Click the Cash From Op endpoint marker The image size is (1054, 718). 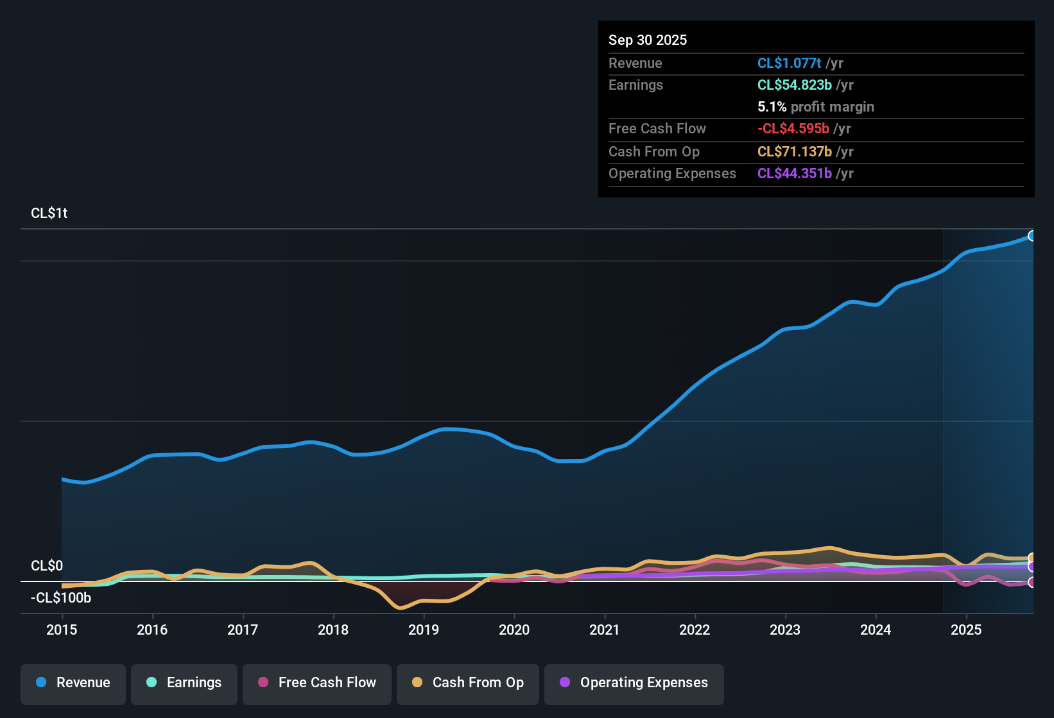point(1031,558)
